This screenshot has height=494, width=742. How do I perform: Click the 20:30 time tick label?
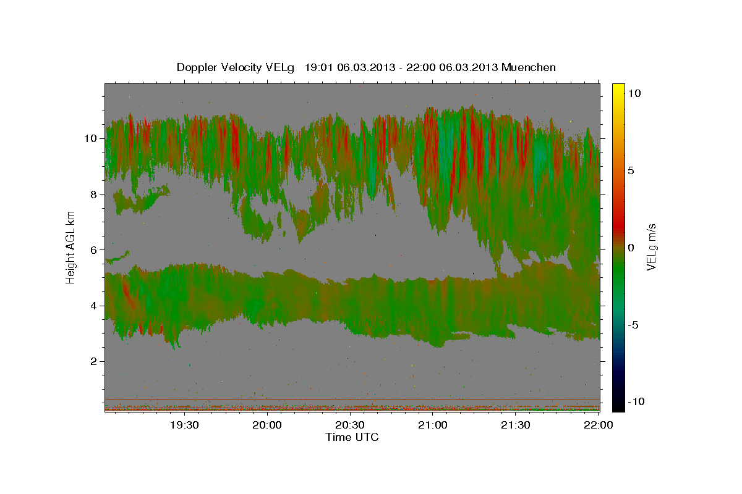[x=350, y=425]
